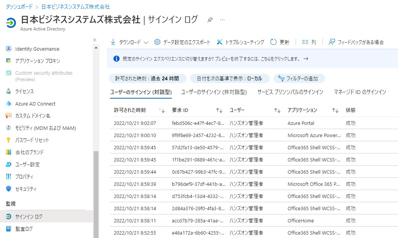
Task: Sort by ユーザー column arrows
Action: [x=277, y=110]
